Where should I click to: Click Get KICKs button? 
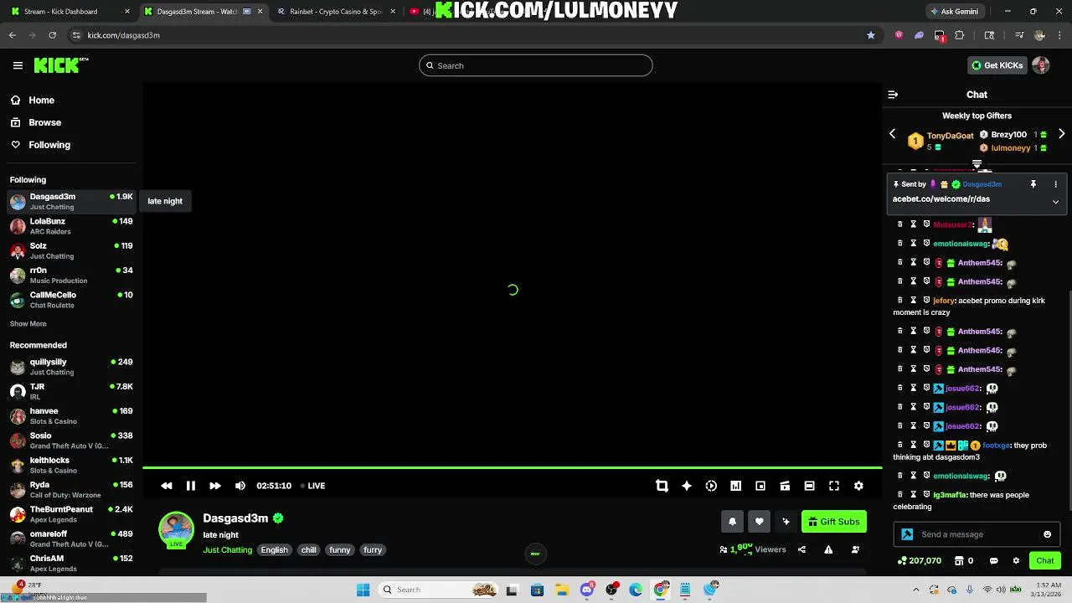[x=997, y=65]
